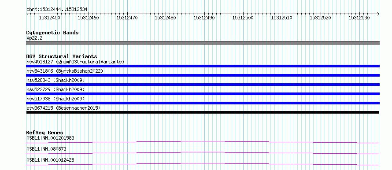Viewport: 392px width, 170px height.
Task: Open nsv522729 Shaikh2009 variant label
Action: point(55,89)
